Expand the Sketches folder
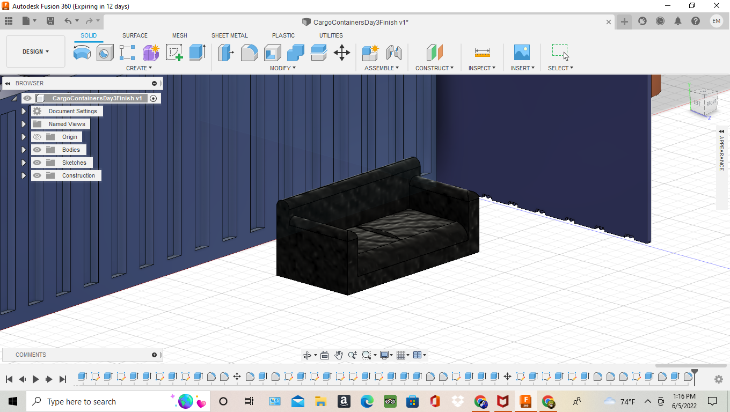Screen dimensions: 730x412 24,163
